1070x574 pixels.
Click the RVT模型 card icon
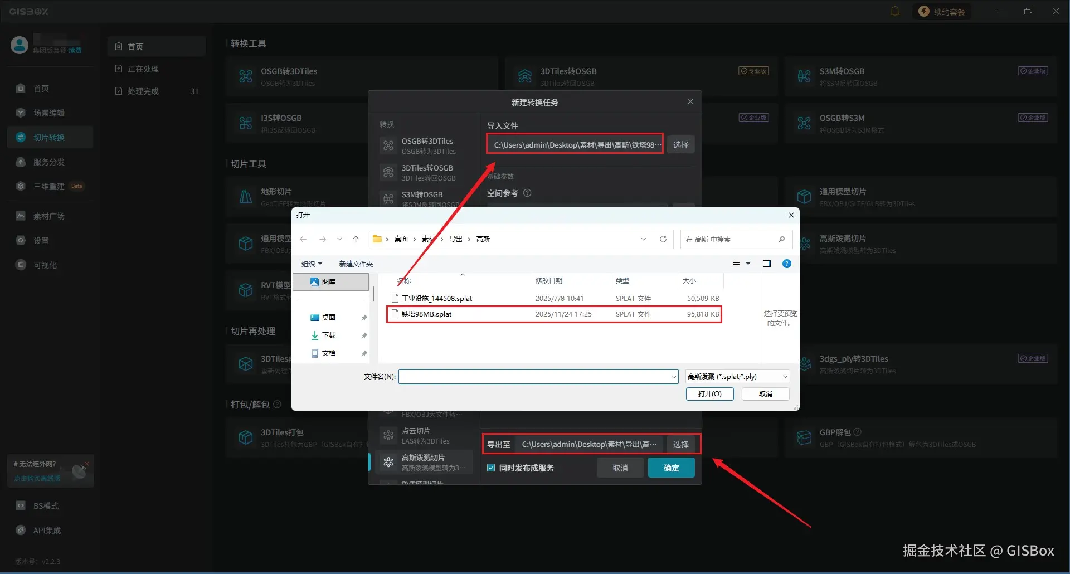[x=246, y=290]
